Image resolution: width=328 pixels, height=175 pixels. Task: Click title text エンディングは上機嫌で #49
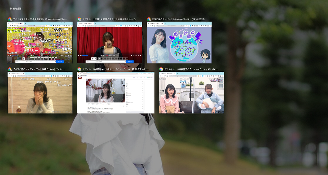point(39,69)
